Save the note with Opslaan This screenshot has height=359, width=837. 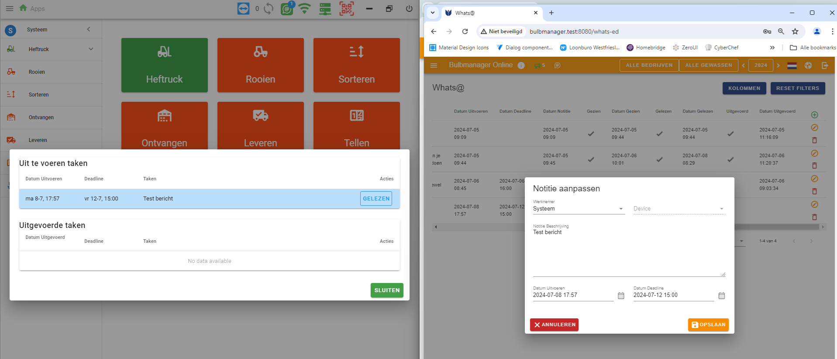click(x=708, y=325)
